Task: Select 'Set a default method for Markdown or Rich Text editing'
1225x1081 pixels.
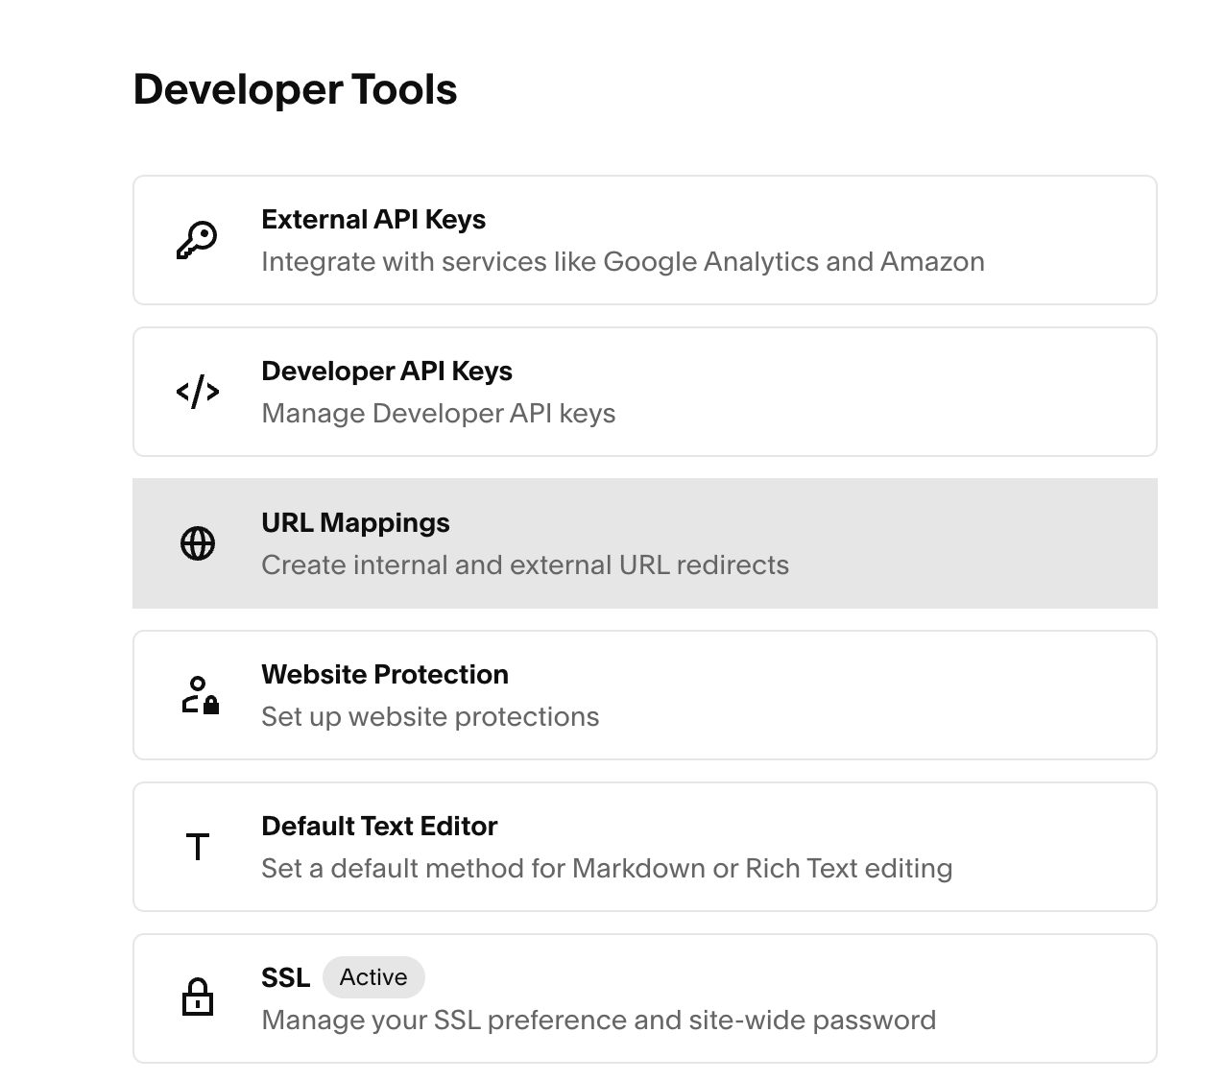Action: point(607,869)
